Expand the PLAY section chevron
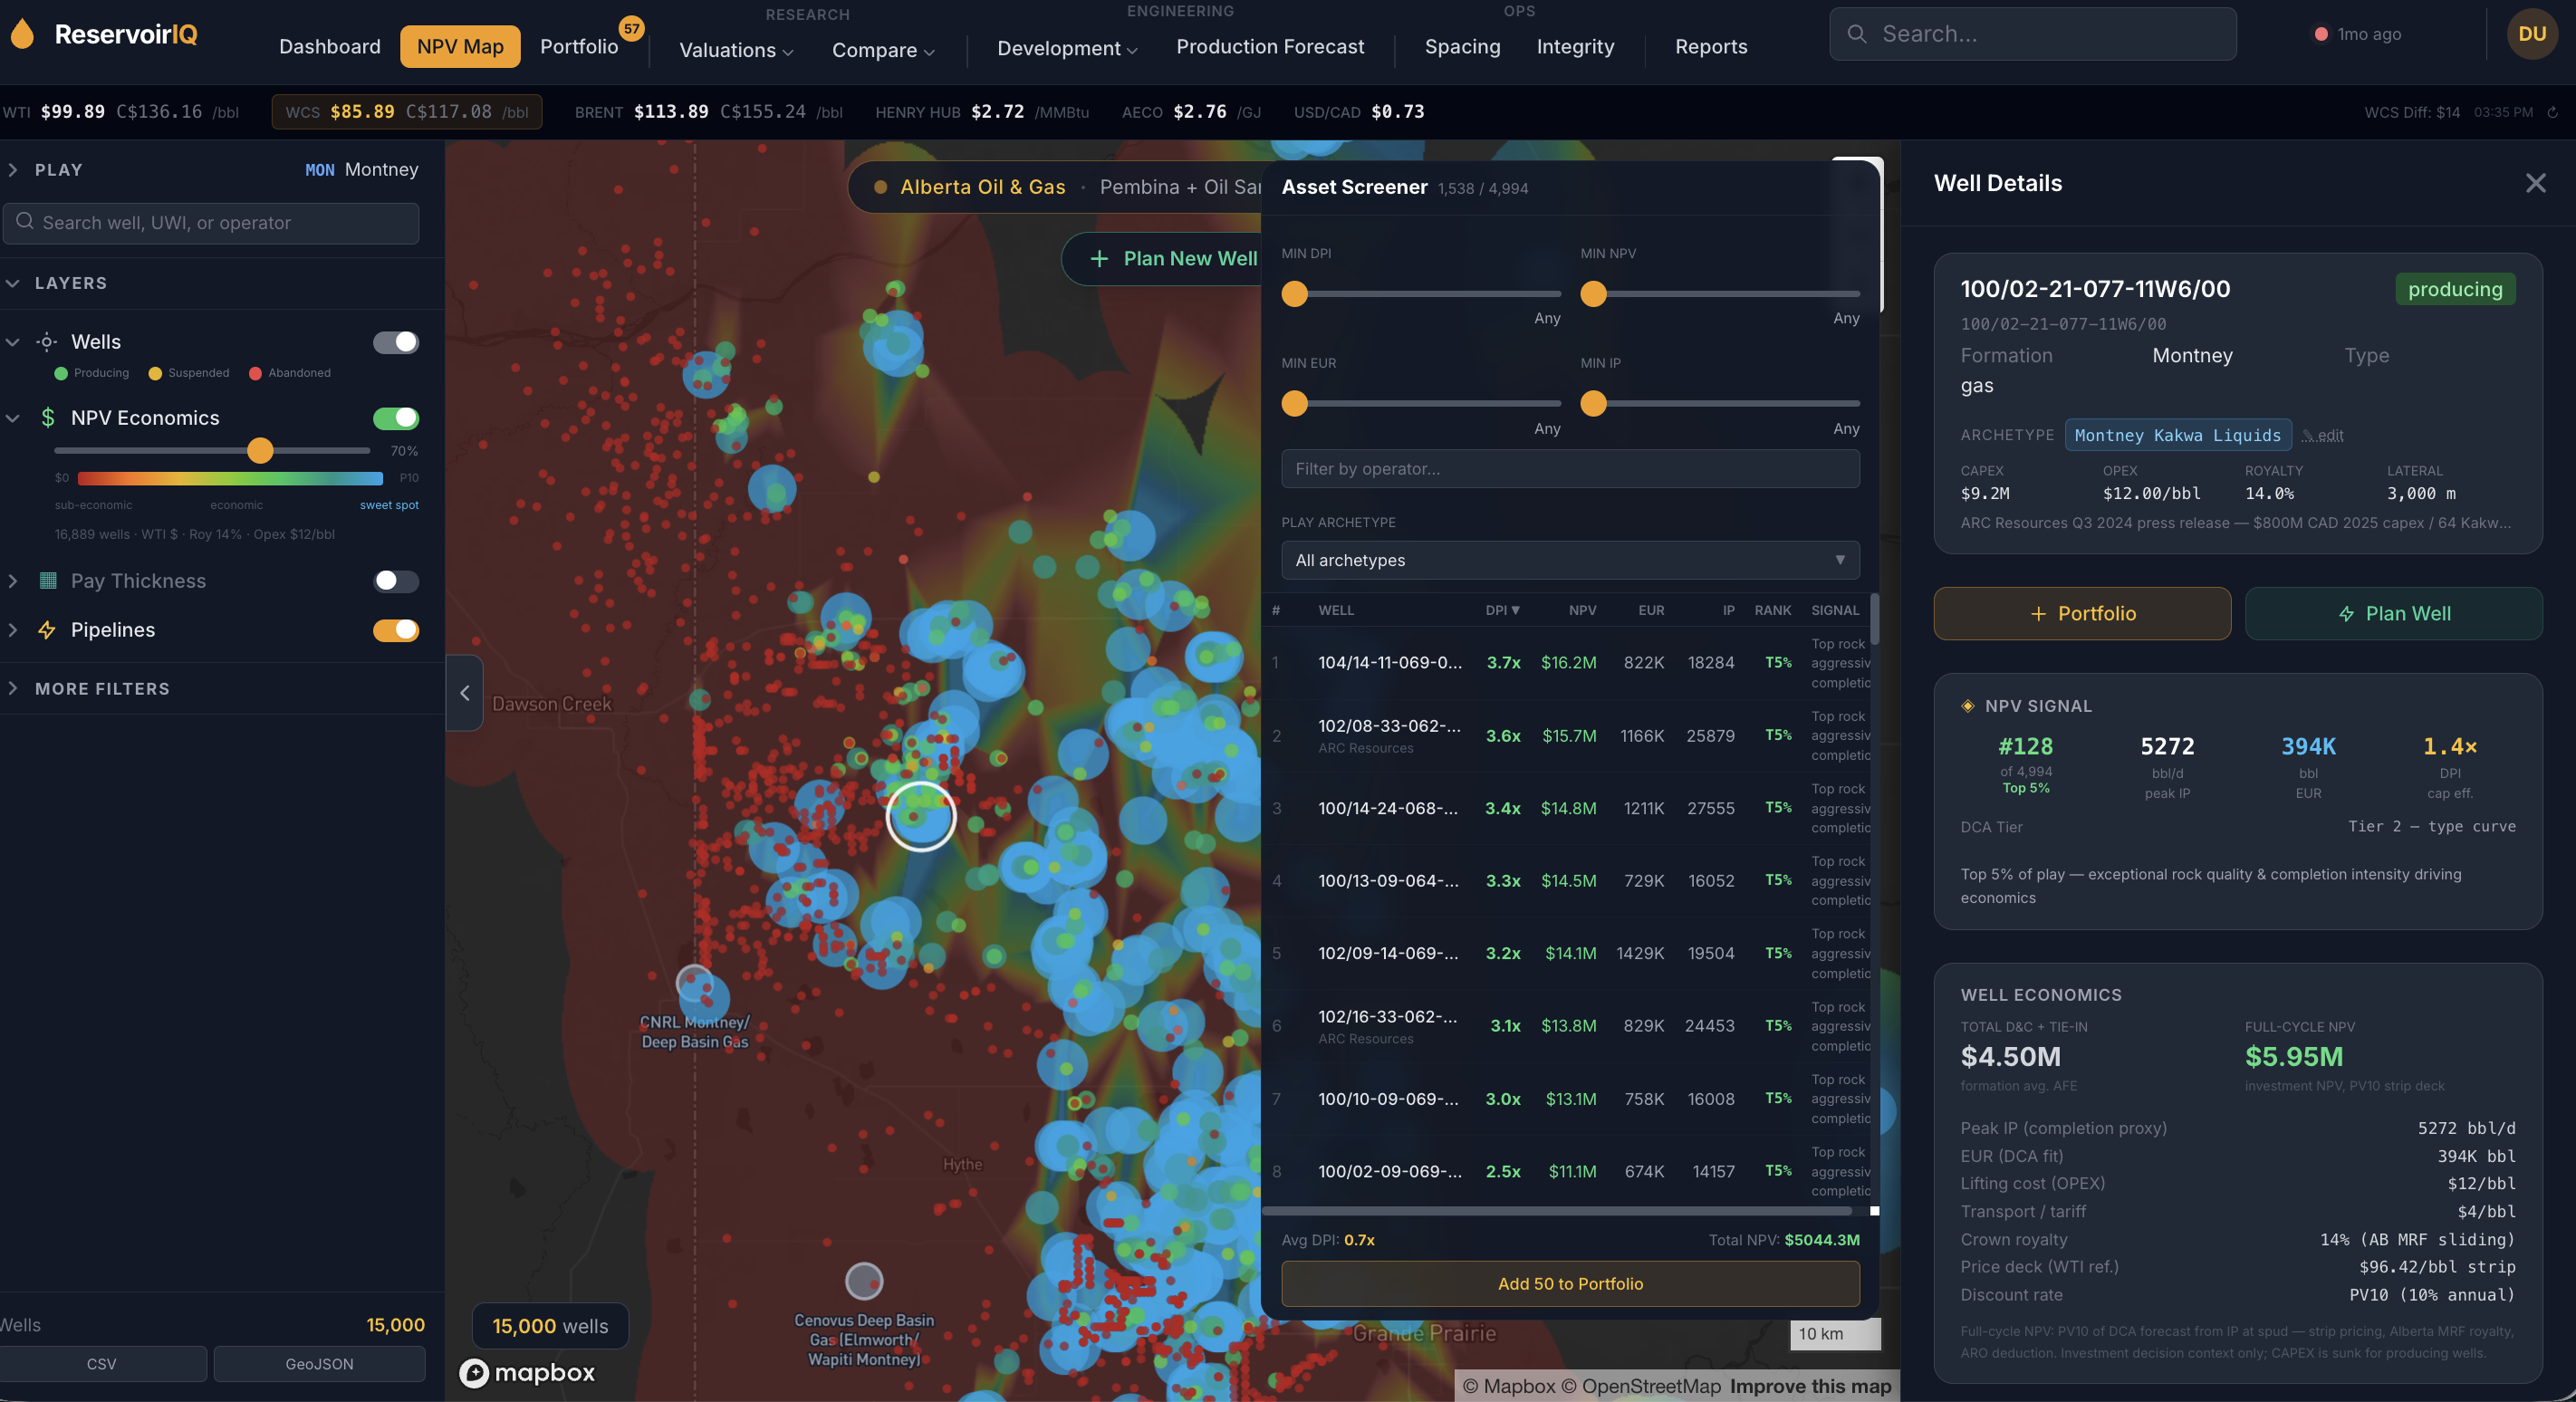The image size is (2576, 1402). pos(13,170)
